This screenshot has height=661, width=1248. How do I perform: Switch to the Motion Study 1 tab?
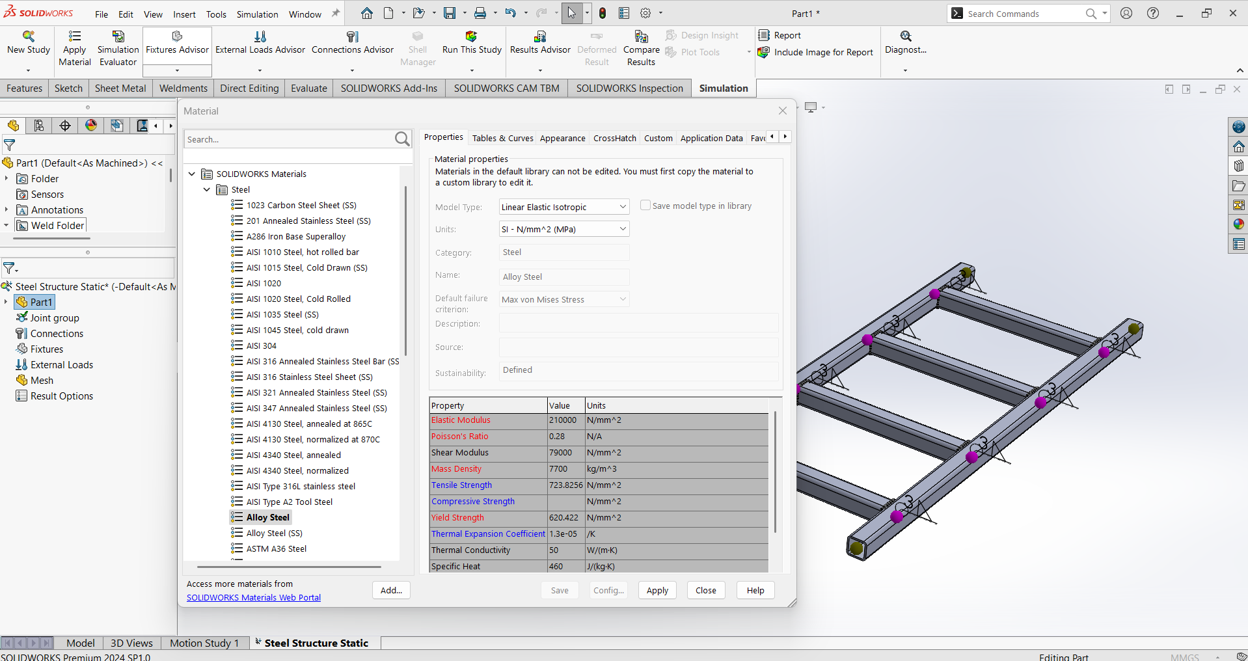click(204, 643)
